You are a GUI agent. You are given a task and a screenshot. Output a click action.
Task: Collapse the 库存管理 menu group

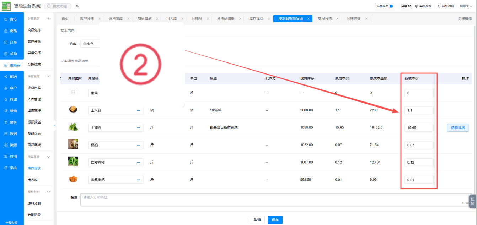tap(49, 76)
